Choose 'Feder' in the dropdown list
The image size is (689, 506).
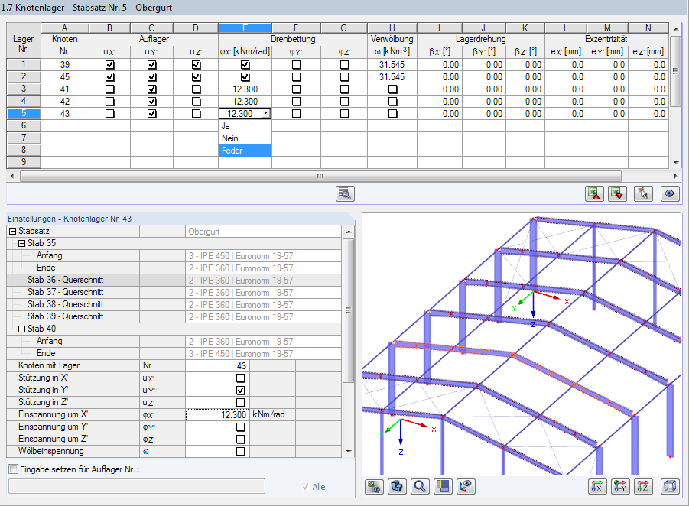pos(245,151)
